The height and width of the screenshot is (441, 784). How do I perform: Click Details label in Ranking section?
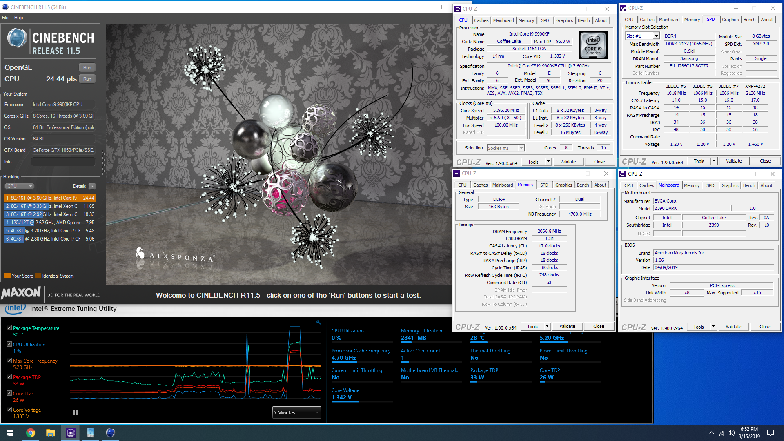(x=79, y=186)
